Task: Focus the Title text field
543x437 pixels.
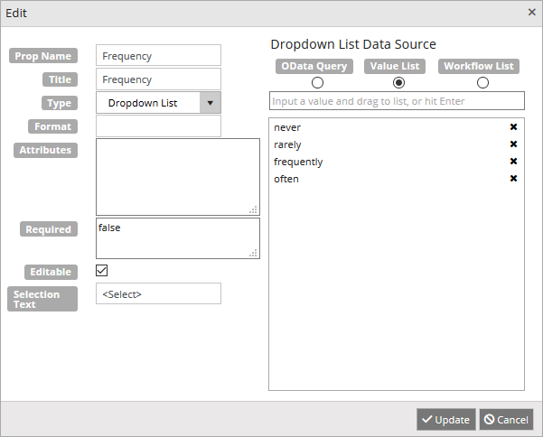Action: pos(158,79)
